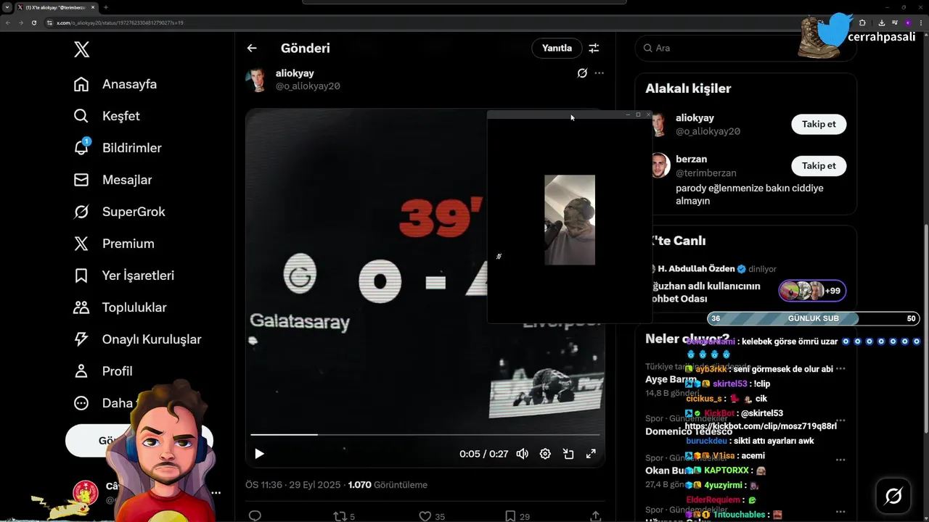The image size is (929, 522).
Task: Click the Ara search field
Action: point(746,48)
